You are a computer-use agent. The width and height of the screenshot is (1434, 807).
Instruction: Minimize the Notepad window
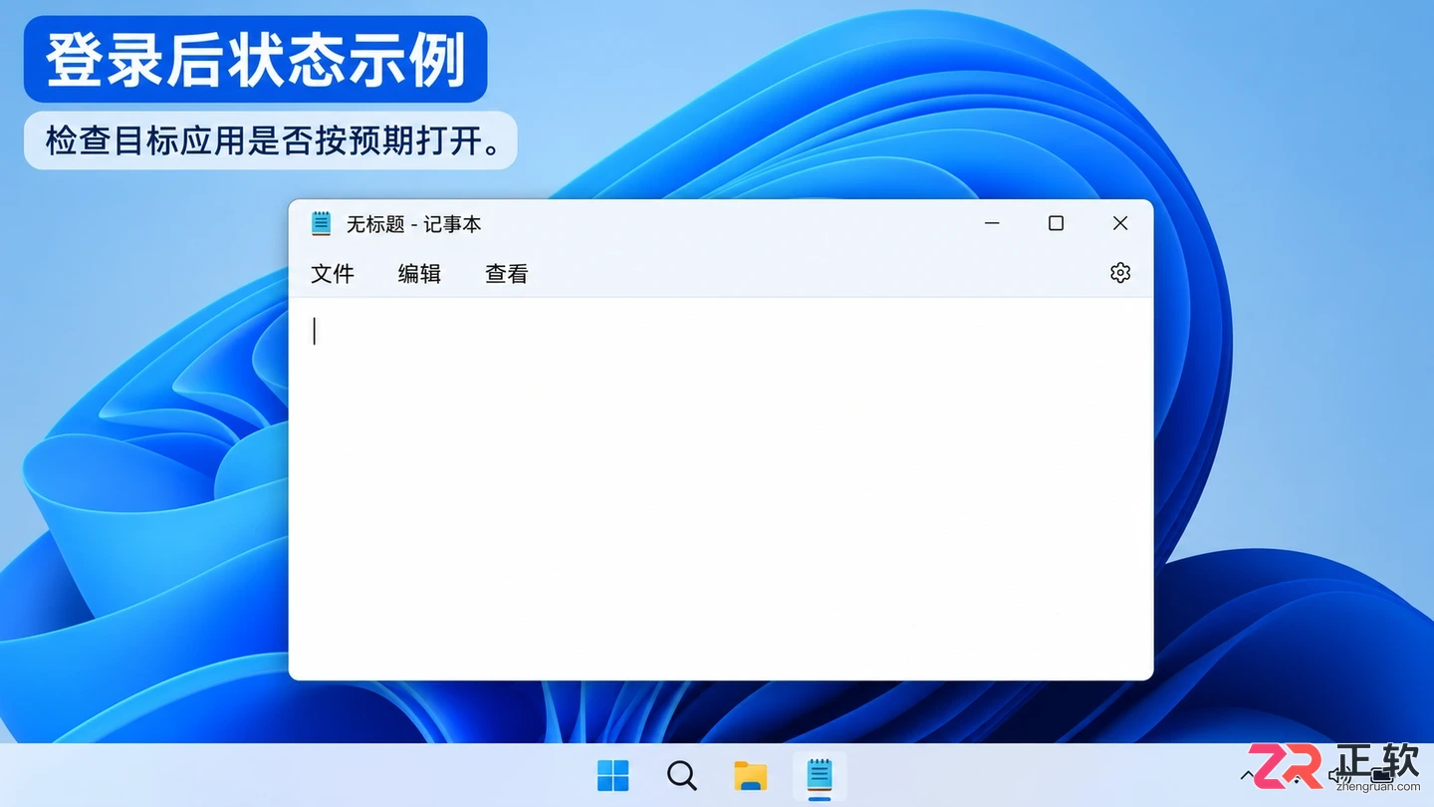coord(992,223)
